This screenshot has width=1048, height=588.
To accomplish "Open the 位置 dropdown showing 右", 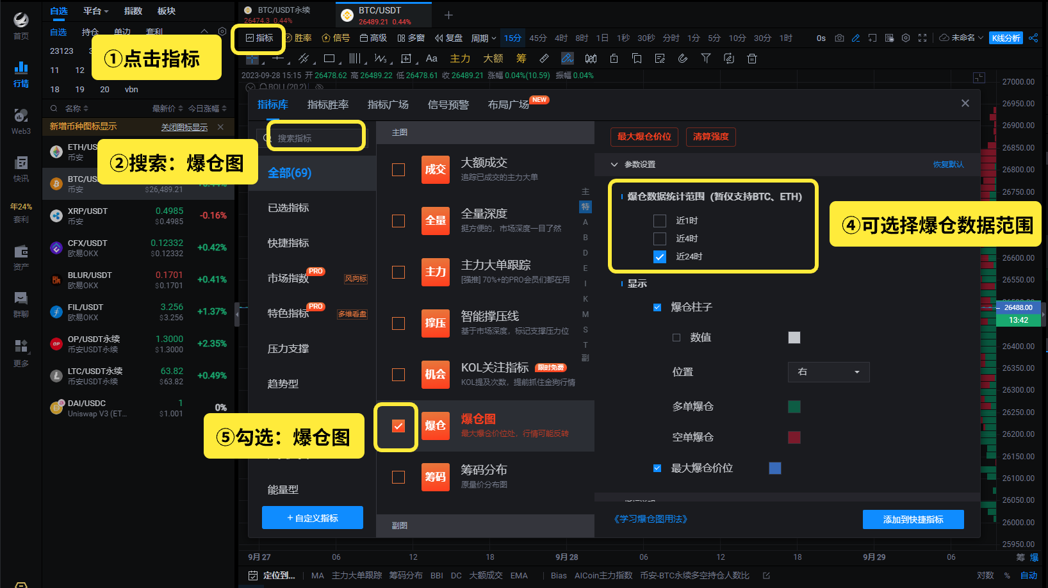I will (828, 372).
